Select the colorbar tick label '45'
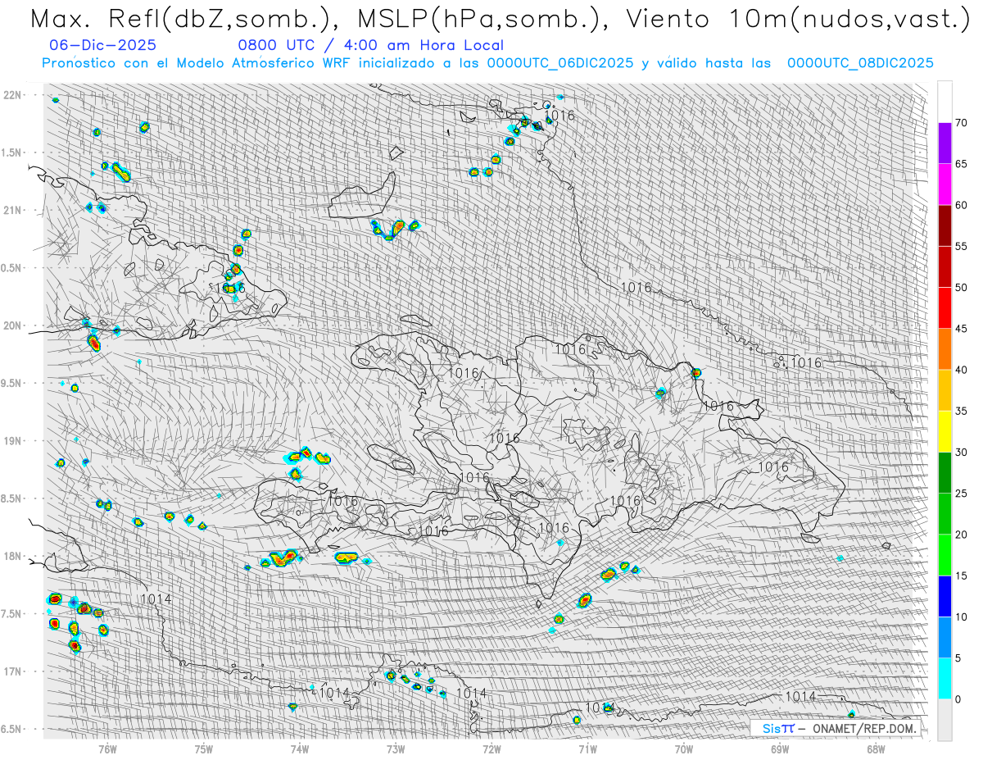 [x=961, y=329]
